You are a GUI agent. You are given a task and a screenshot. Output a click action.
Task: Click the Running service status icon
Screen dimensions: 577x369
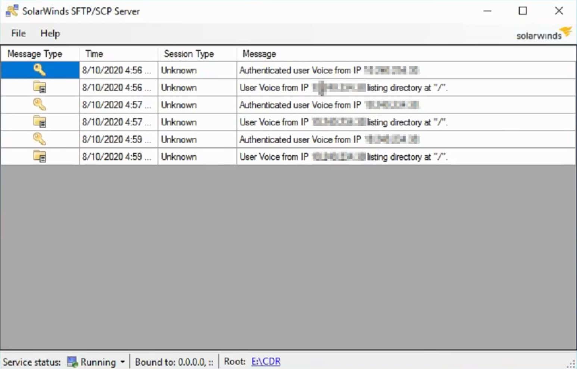click(x=72, y=362)
